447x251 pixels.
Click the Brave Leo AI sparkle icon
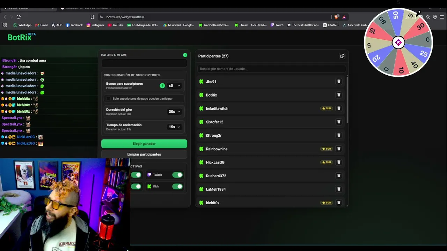(428, 17)
